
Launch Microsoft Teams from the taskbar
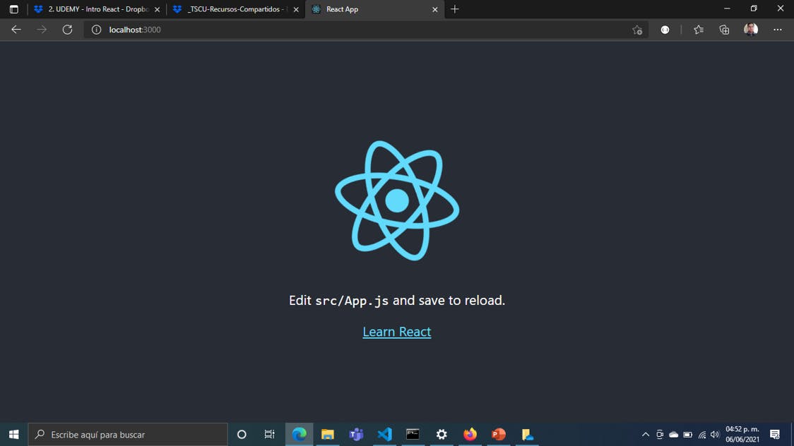tap(356, 435)
